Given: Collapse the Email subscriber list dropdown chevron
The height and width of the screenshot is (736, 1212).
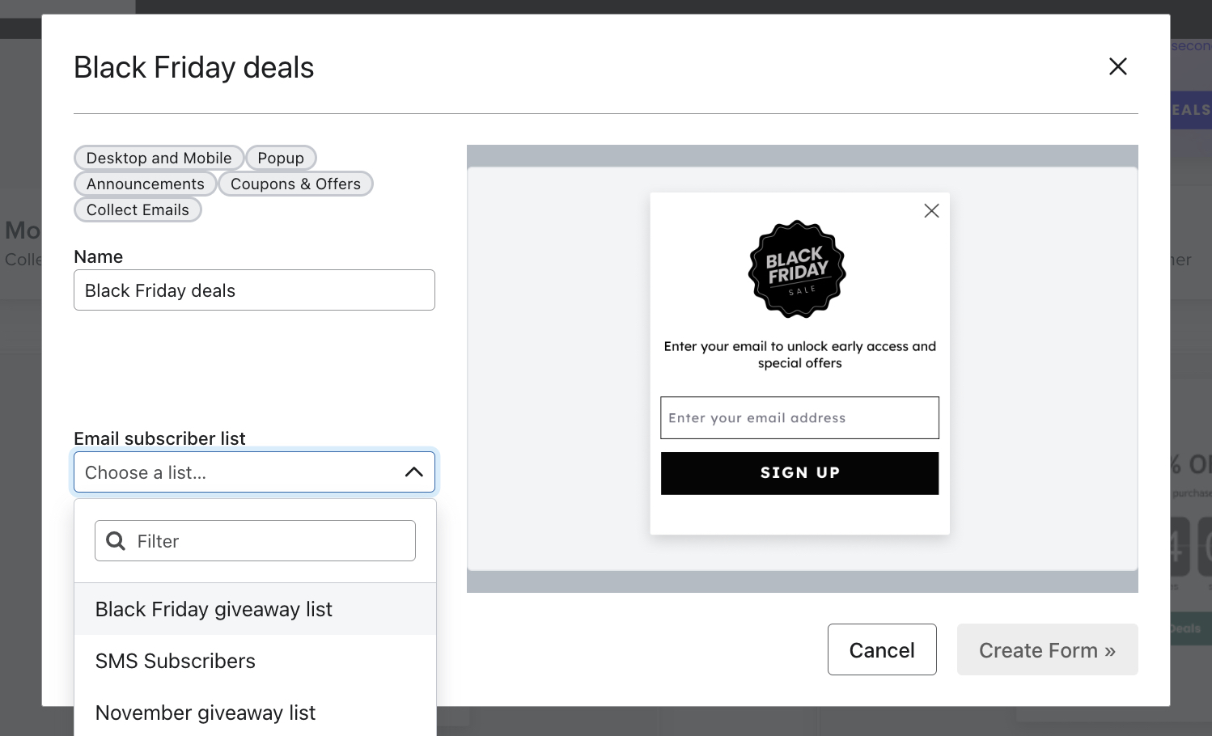Looking at the screenshot, I should pos(414,472).
